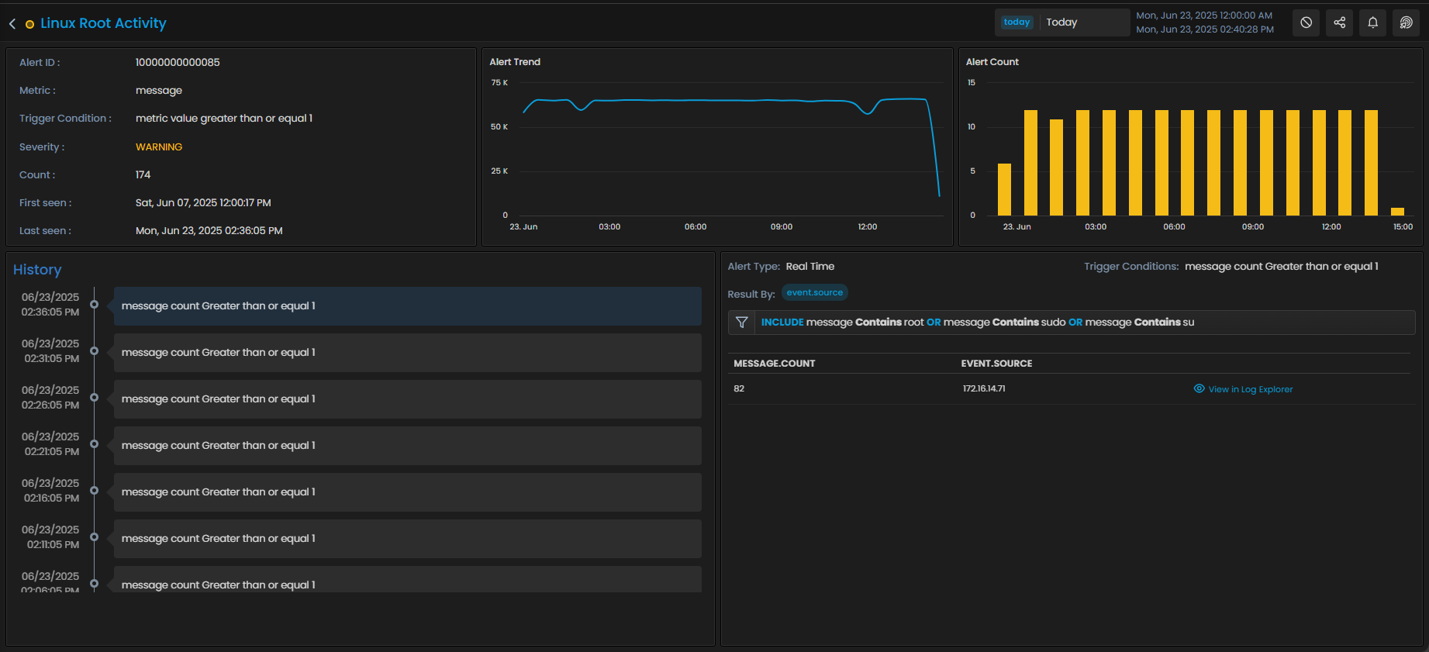The image size is (1429, 652).
Task: Open the share icon in header
Action: point(1340,22)
